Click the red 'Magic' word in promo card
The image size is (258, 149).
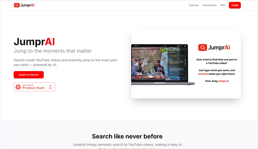click(x=223, y=81)
